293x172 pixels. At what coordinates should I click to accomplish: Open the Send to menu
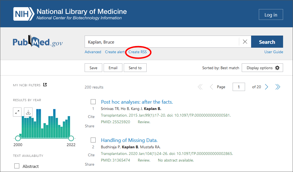coord(135,68)
